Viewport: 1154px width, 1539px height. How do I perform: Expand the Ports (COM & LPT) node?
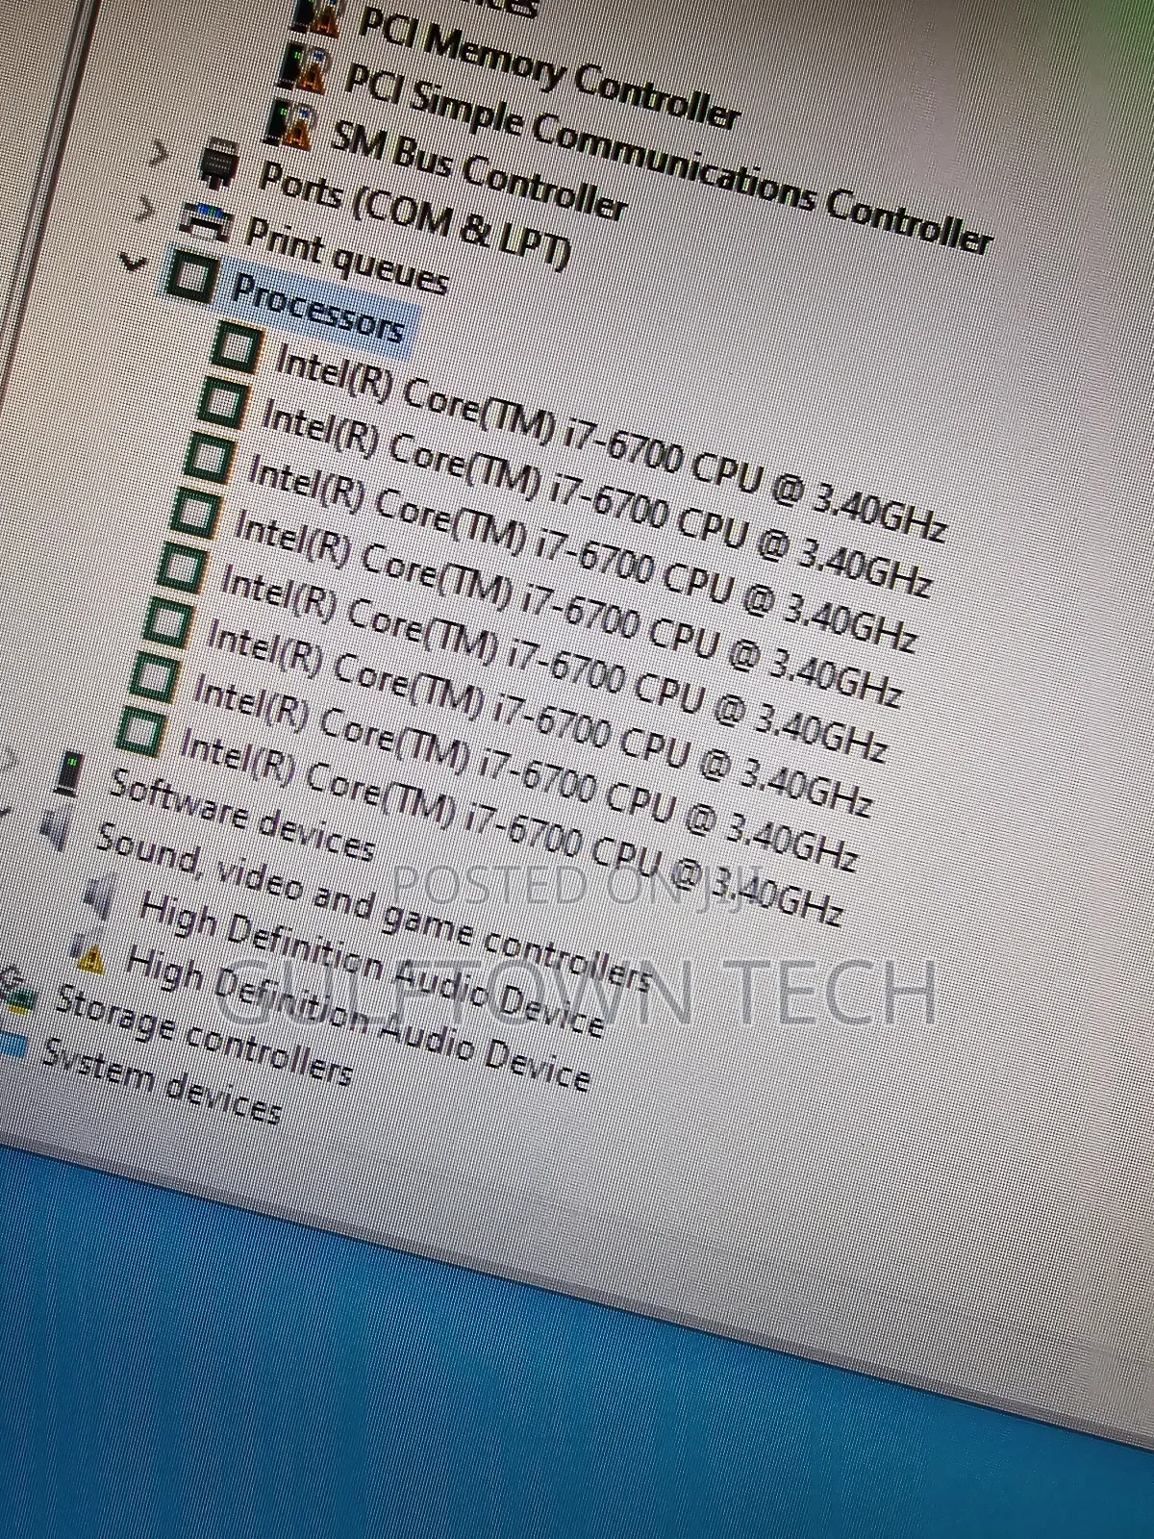(160, 153)
